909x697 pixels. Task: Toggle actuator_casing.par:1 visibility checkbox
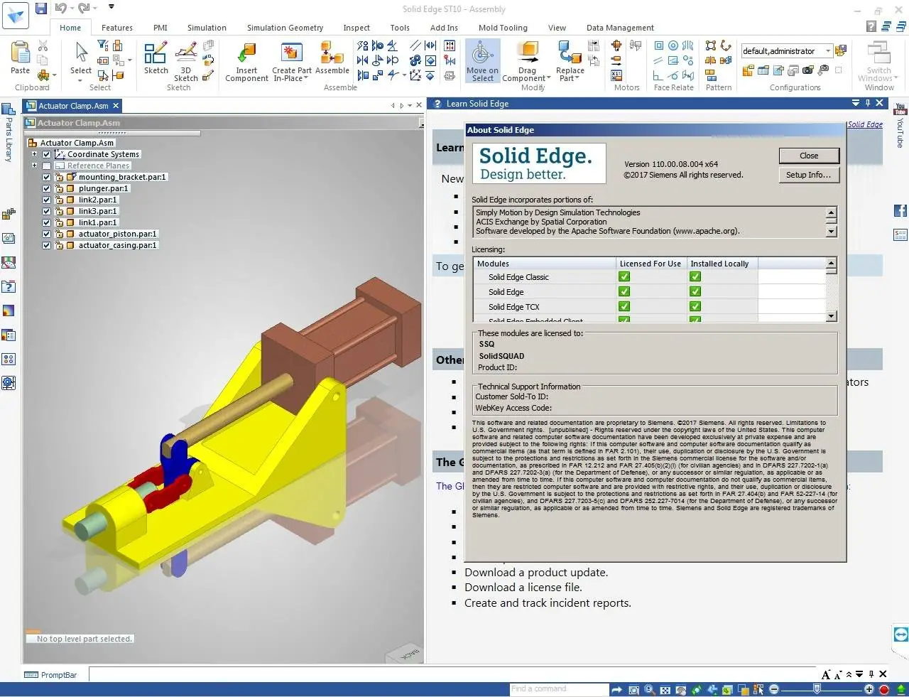click(x=47, y=245)
